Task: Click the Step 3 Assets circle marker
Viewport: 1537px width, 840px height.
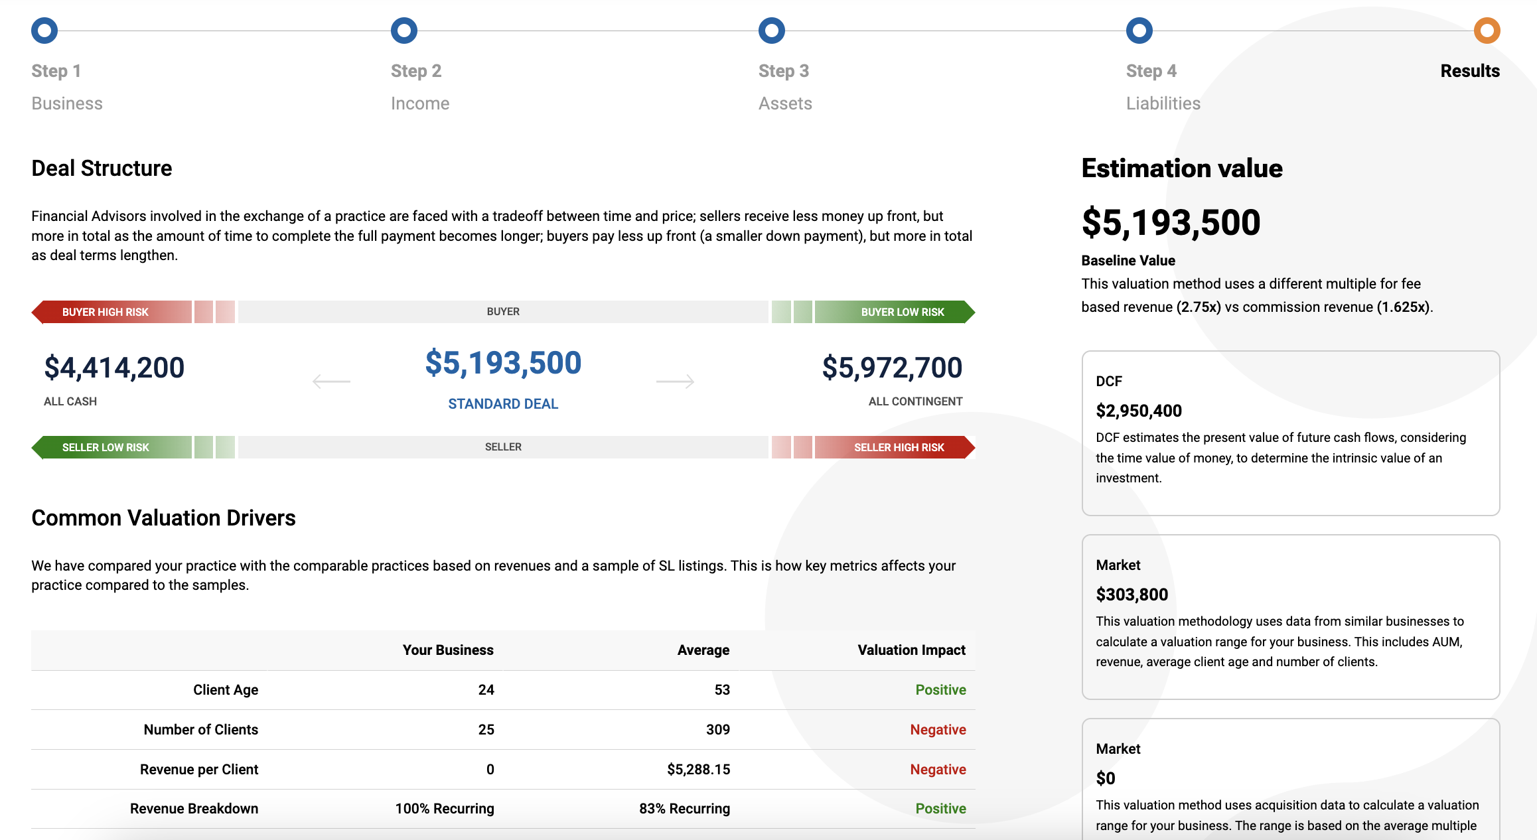Action: click(x=771, y=31)
